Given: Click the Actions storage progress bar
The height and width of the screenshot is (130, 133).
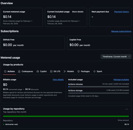Looking at the screenshot, I should pos(99,93).
